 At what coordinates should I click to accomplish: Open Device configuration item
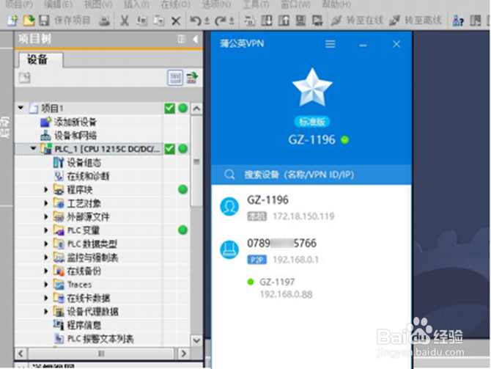point(78,162)
